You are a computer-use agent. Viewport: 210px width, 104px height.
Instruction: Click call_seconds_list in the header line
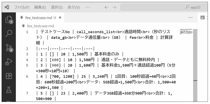pyautogui.click(x=96, y=32)
